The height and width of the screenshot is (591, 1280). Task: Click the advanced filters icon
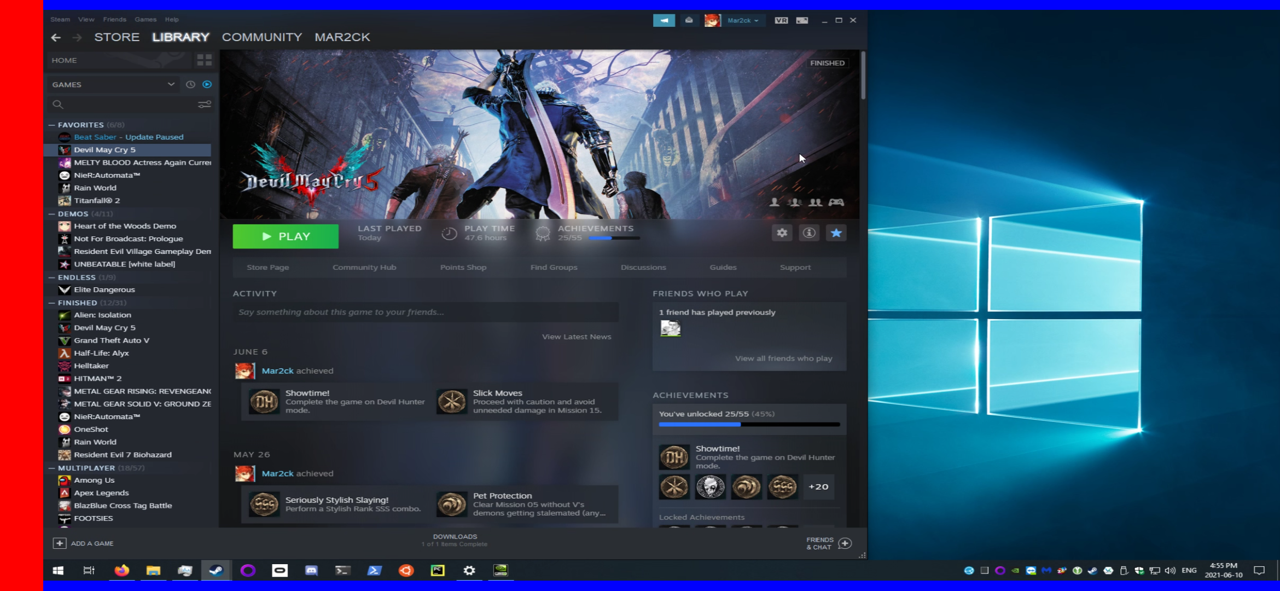coord(204,105)
